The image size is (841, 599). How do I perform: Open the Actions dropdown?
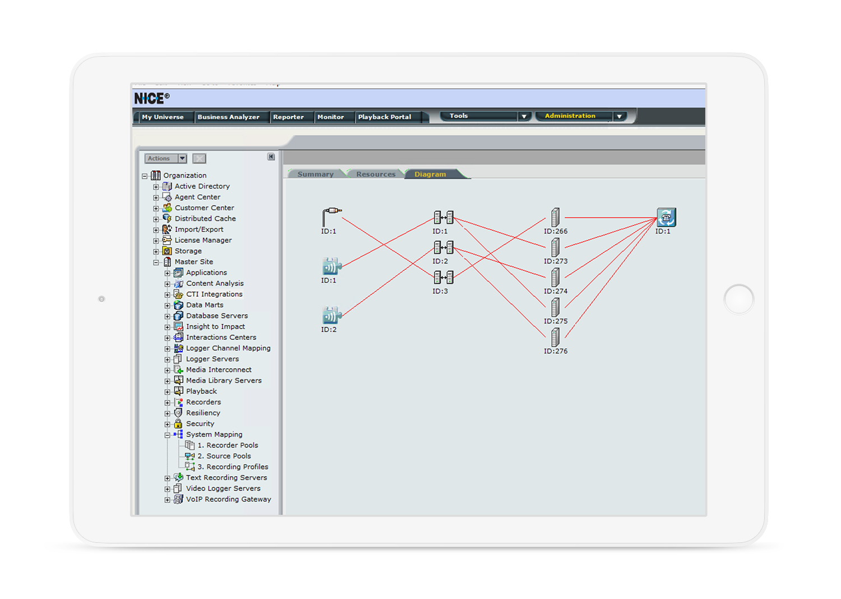166,159
